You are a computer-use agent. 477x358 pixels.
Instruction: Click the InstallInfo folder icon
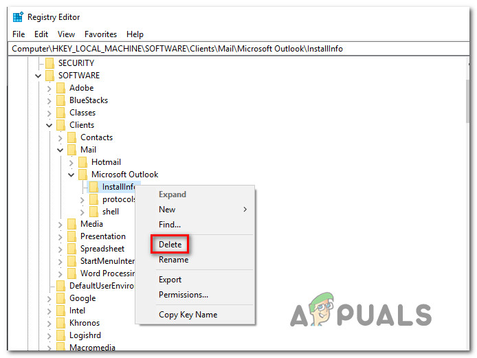[x=93, y=187]
